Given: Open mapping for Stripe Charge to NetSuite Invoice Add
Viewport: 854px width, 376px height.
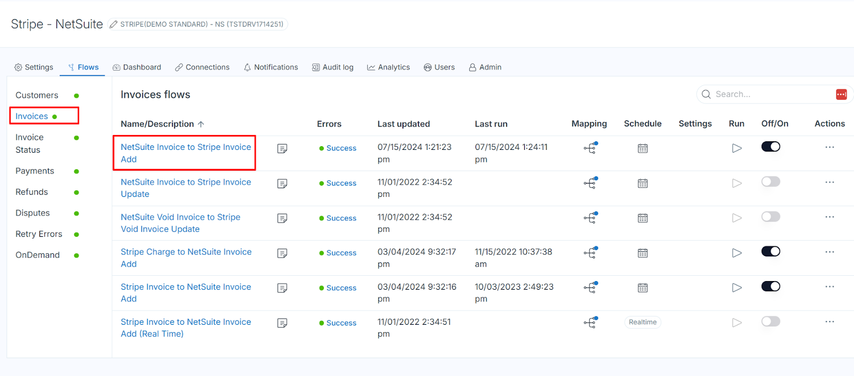Looking at the screenshot, I should (x=590, y=252).
